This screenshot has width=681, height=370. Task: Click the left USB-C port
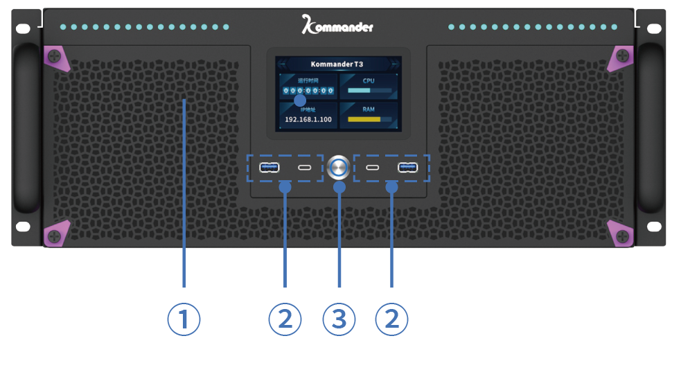(305, 168)
